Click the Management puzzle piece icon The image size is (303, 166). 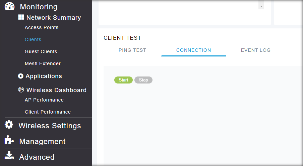pos(9,141)
